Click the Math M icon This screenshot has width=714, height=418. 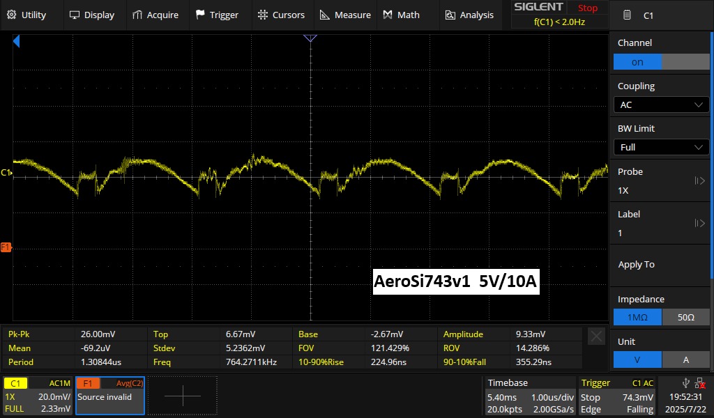388,15
